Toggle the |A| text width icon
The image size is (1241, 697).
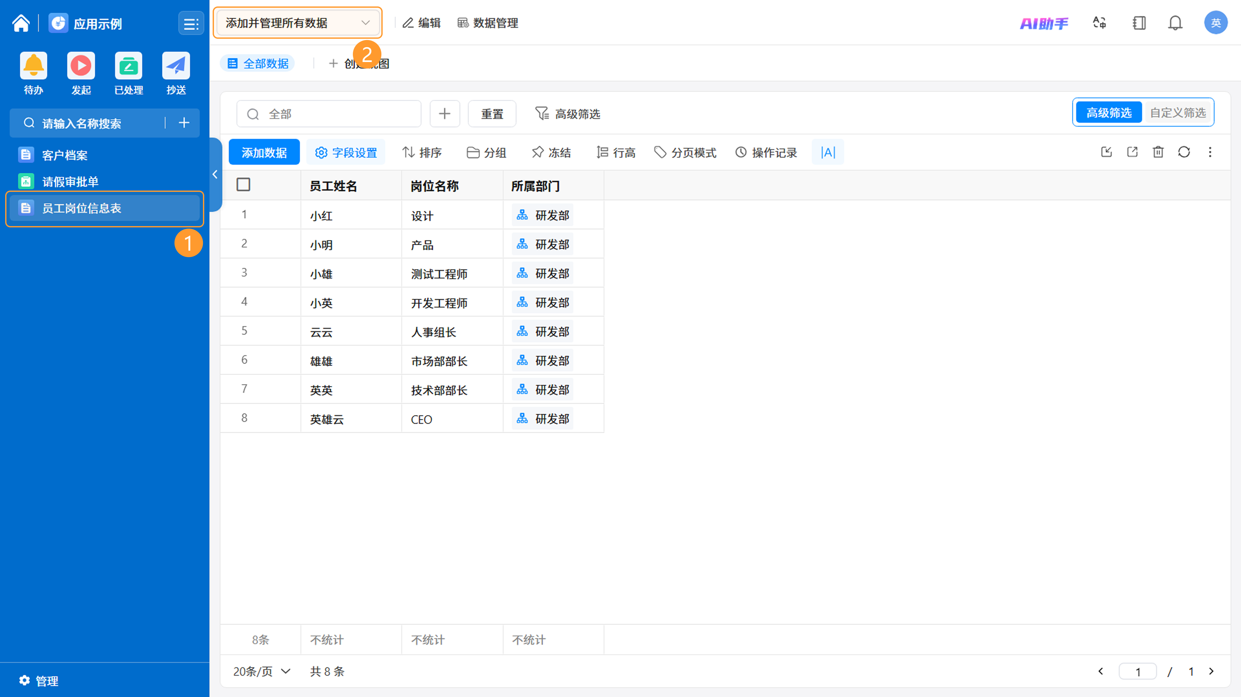(827, 152)
